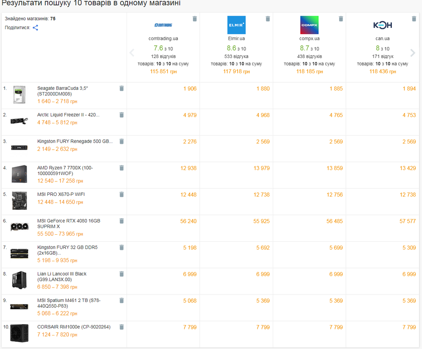Click can.ua Seagate price 1 894

pos(409,89)
